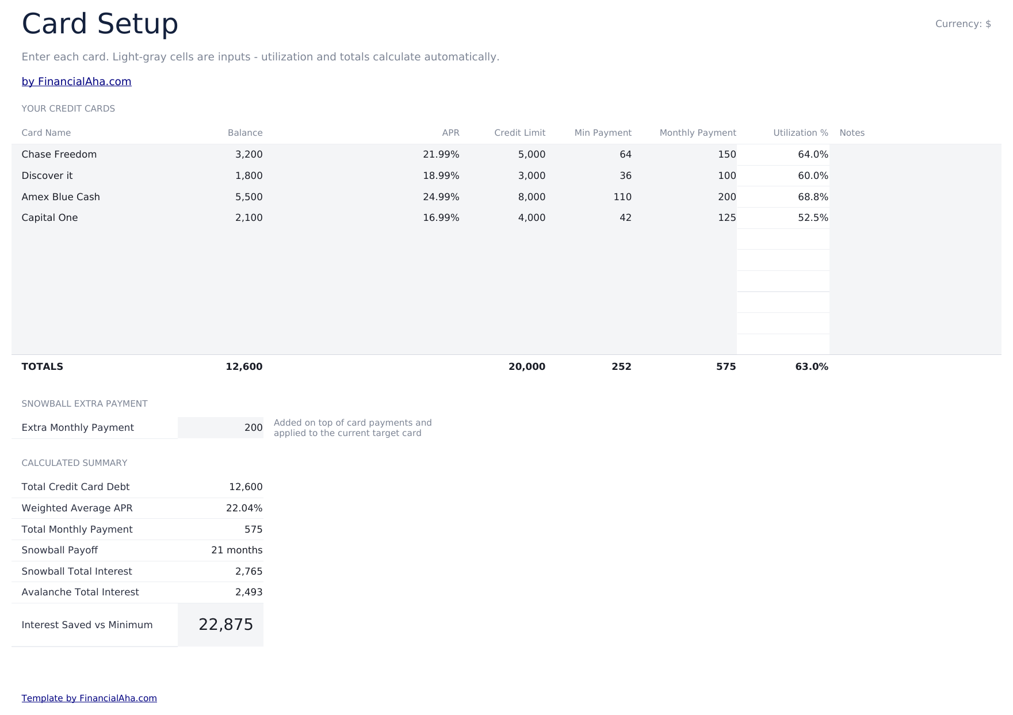Click the Min Payment column header
The height and width of the screenshot is (715, 1013).
(603, 133)
